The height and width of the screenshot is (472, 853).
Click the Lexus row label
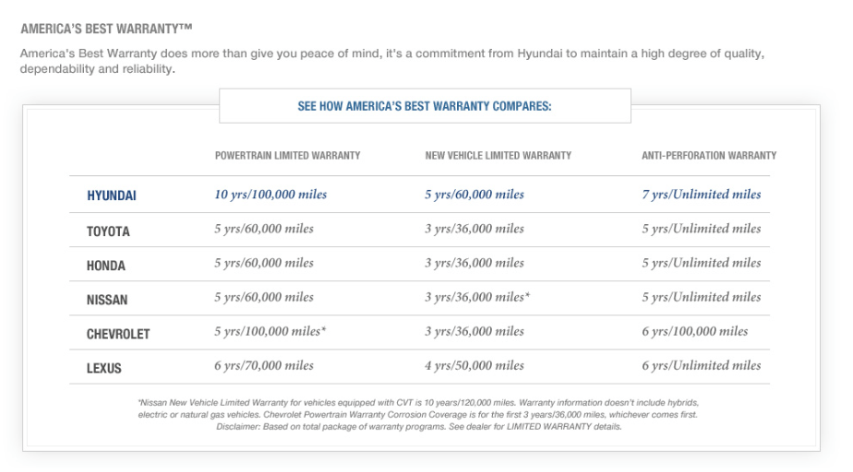tap(104, 368)
